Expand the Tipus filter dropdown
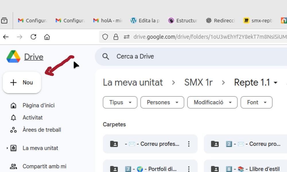Screen dimensions: 287x172 pyautogui.click(x=120, y=102)
